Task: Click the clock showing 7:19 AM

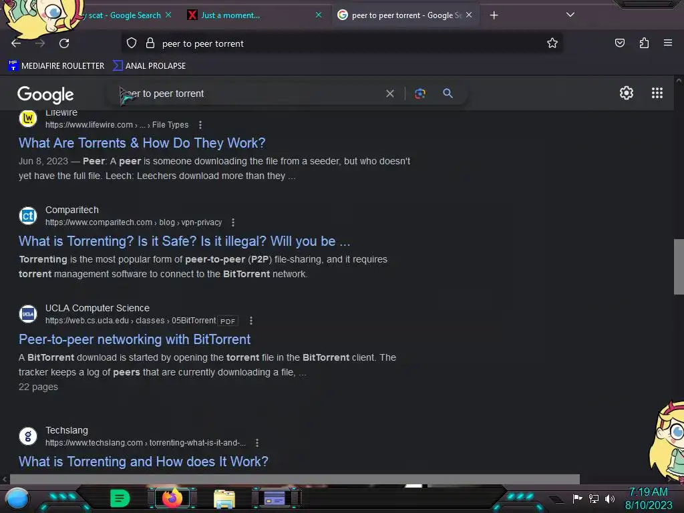Action: point(648,498)
